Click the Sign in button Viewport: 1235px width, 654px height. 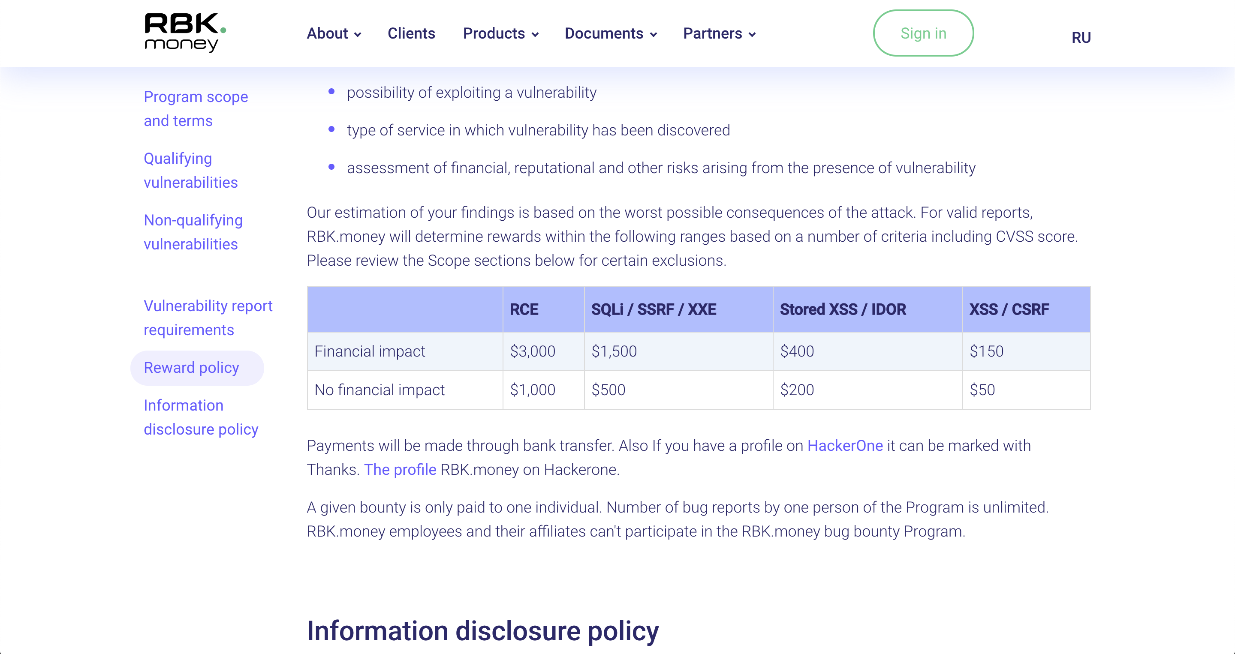coord(923,33)
